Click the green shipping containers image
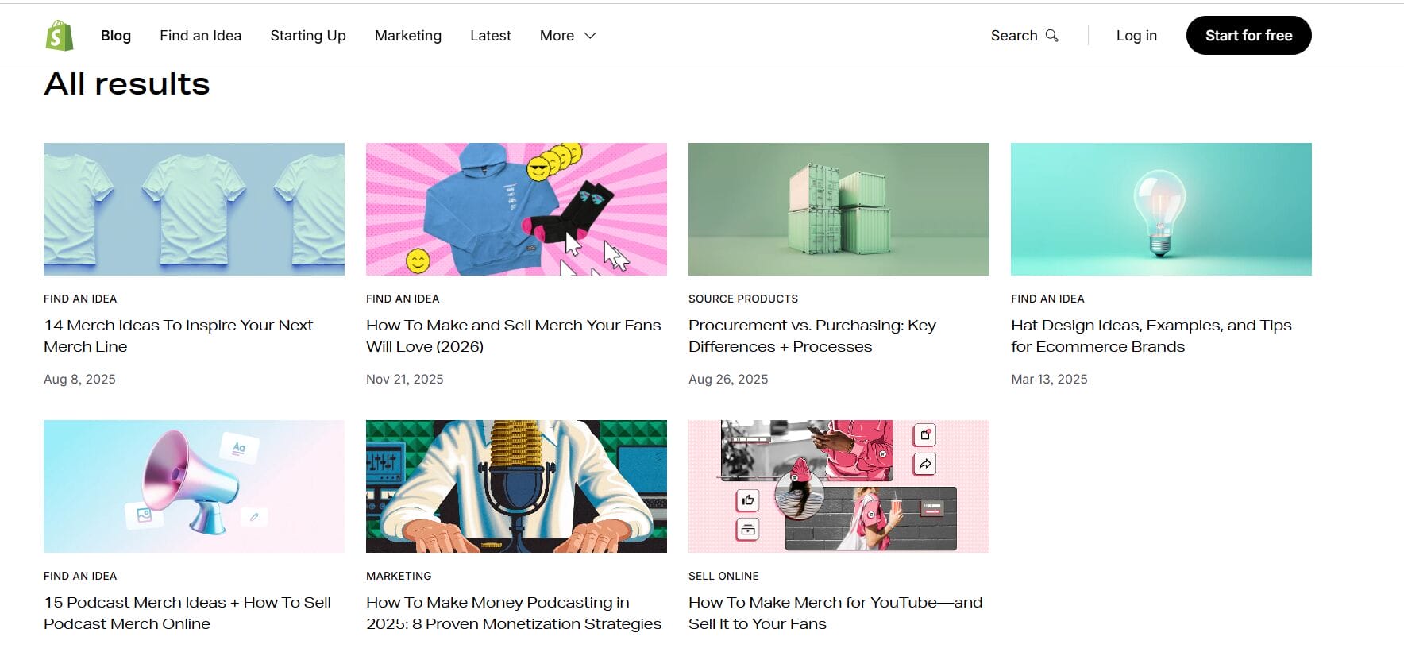This screenshot has width=1404, height=648. coord(839,209)
